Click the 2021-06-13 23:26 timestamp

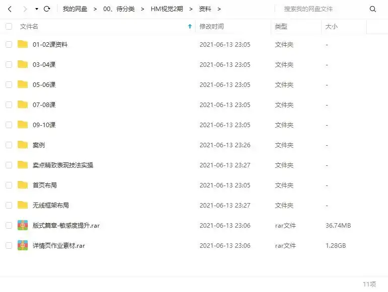[x=225, y=145]
